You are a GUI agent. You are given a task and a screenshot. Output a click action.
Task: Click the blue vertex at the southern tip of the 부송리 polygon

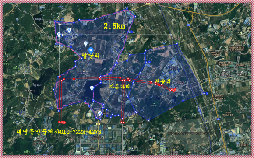pos(148,120)
